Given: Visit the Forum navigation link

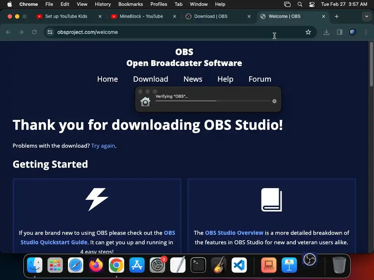Looking at the screenshot, I should pos(260,79).
